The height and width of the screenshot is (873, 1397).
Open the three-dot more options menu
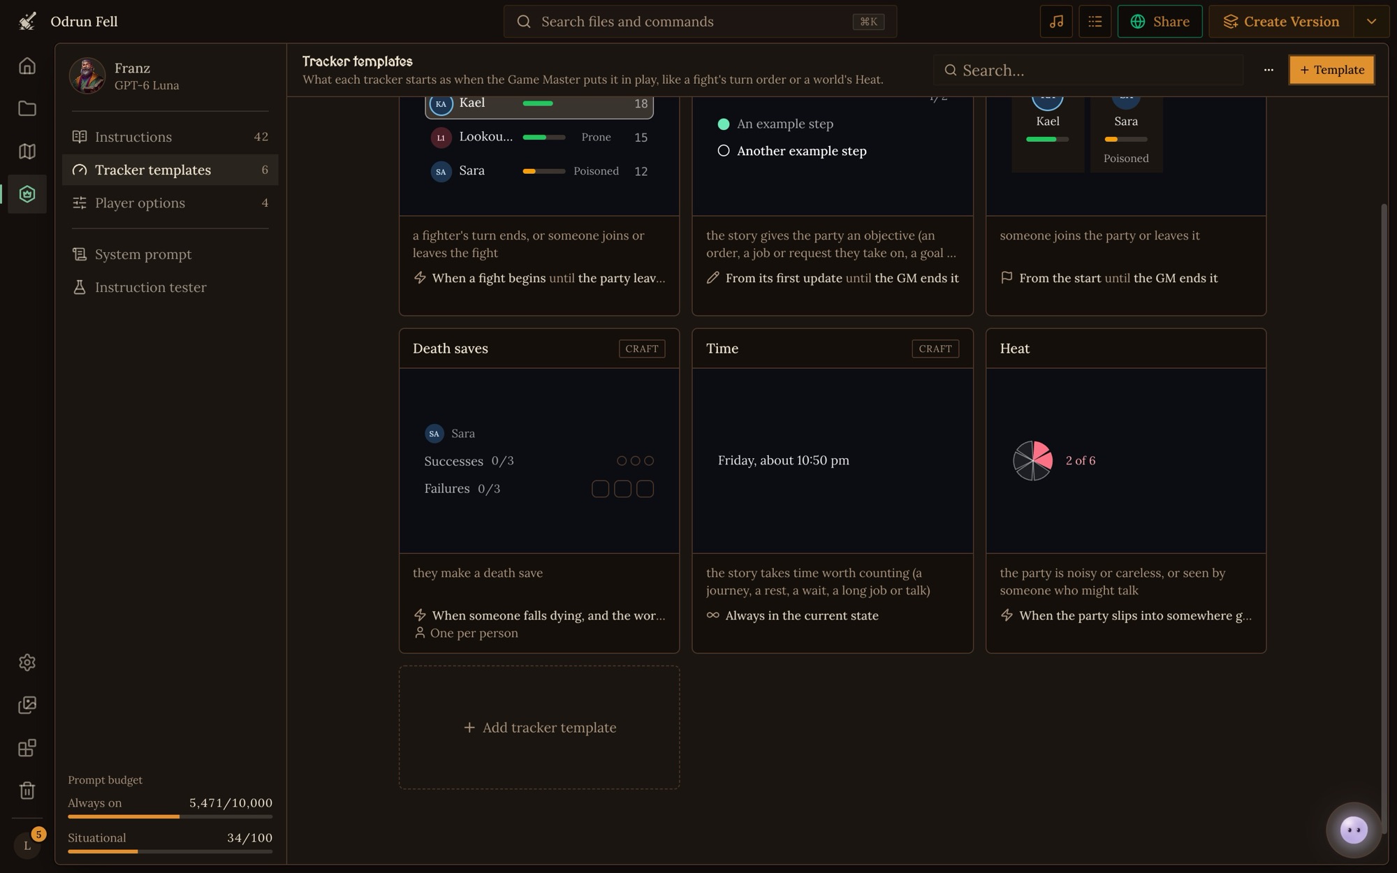pyautogui.click(x=1268, y=70)
